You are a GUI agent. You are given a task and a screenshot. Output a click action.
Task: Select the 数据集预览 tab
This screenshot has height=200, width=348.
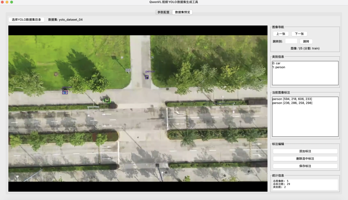pos(182,12)
